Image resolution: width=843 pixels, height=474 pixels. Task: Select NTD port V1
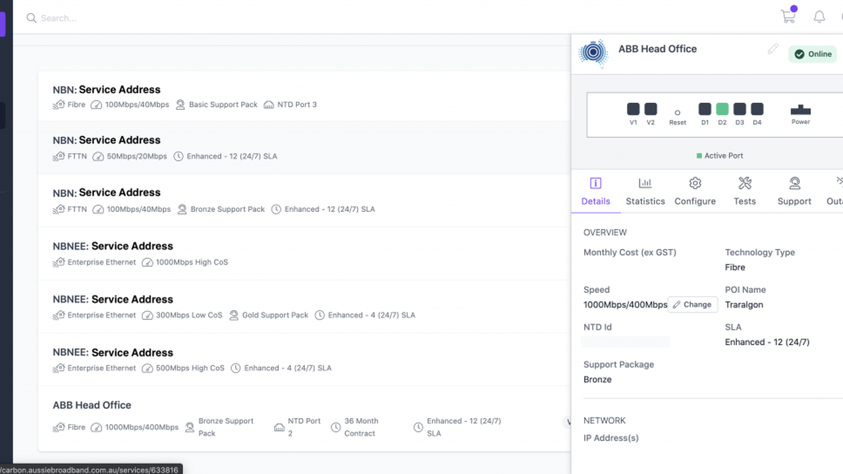[633, 109]
